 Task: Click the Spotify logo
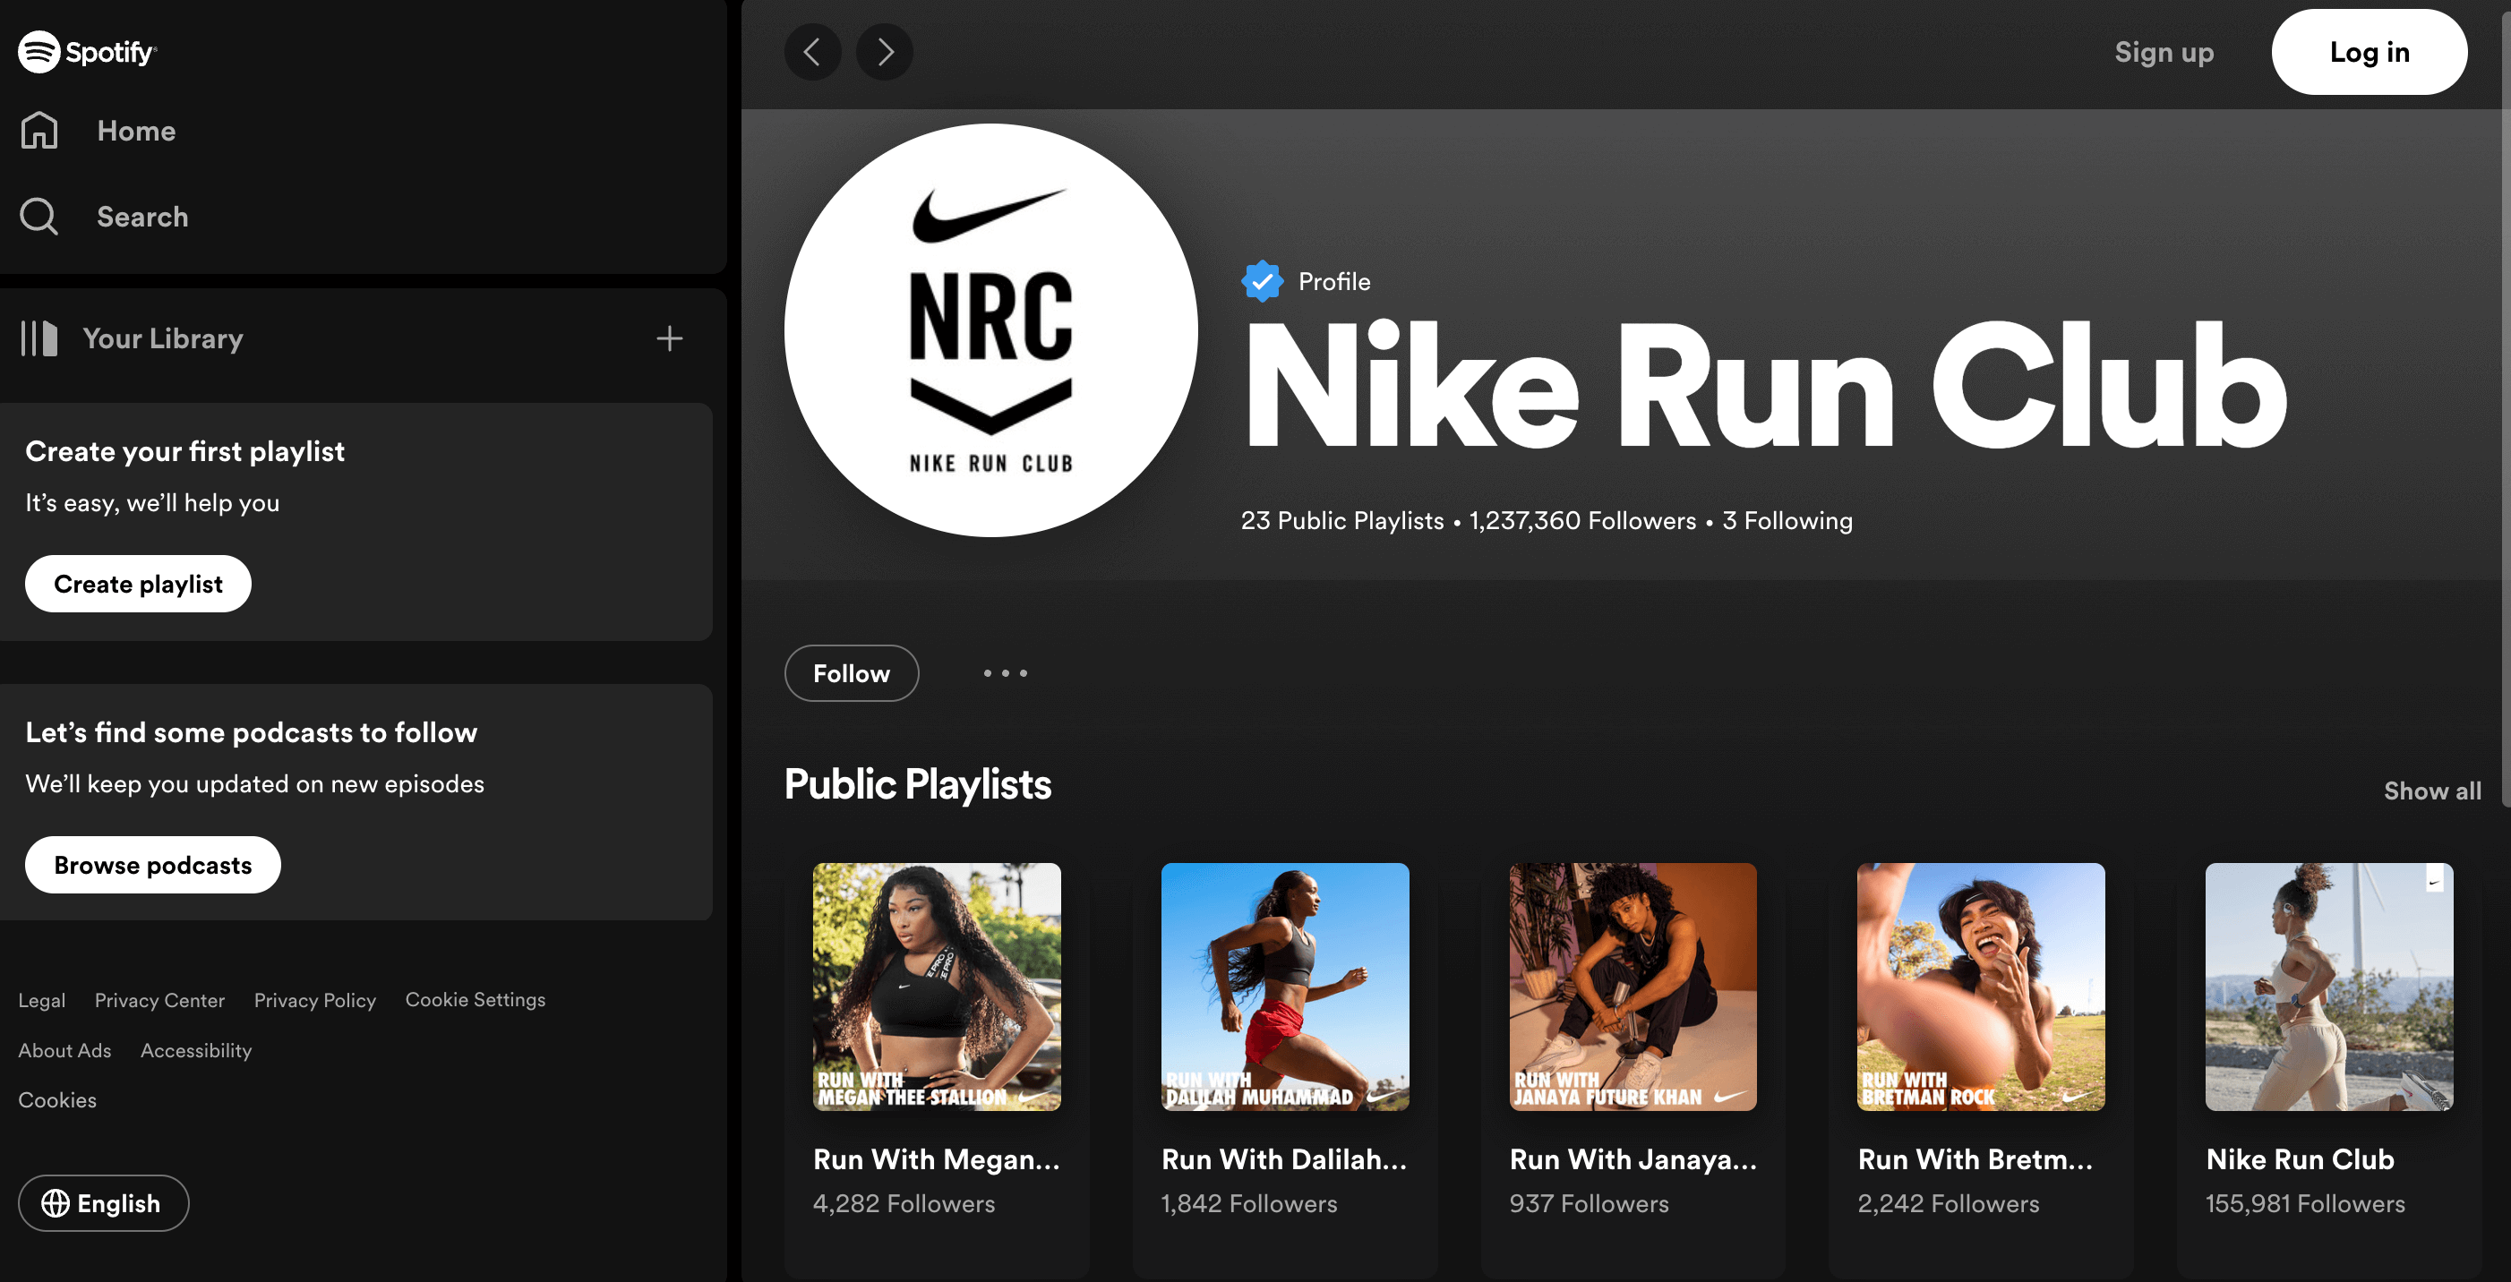click(x=86, y=52)
